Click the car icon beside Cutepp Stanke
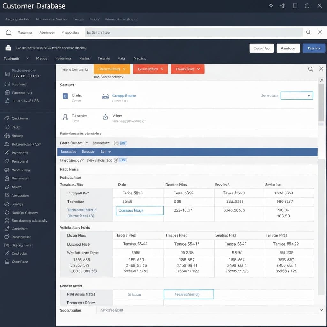Viewport: 327px width, 327px height. pyautogui.click(x=105, y=96)
